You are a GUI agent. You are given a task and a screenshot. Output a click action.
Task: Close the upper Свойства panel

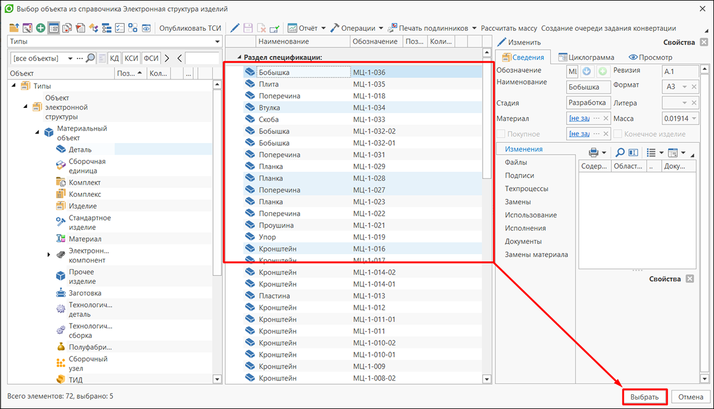(x=703, y=43)
